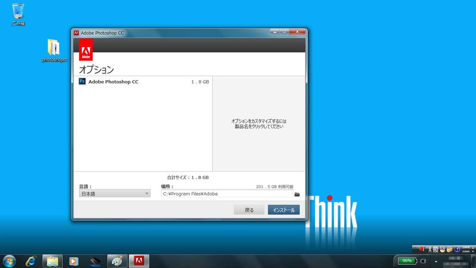
Task: Click the オプション heading
Action: [x=96, y=70]
